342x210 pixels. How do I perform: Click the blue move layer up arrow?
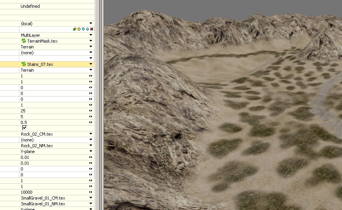coord(88,29)
